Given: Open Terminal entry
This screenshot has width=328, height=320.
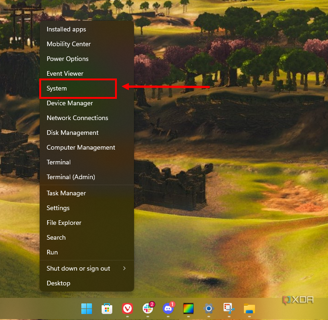Looking at the screenshot, I should pos(87,162).
